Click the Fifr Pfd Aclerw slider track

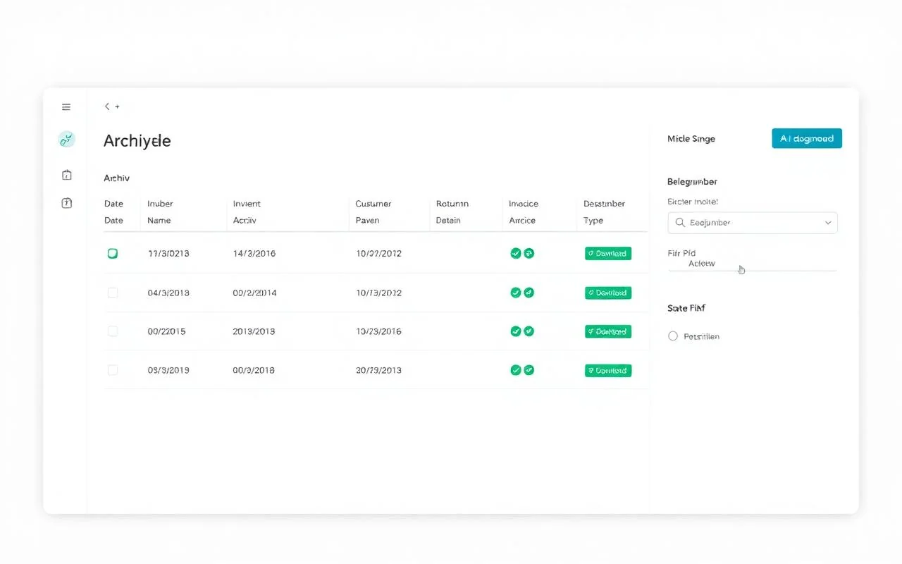click(752, 270)
